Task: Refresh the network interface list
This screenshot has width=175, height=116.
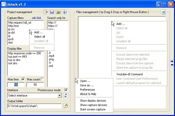Action: click(66, 96)
